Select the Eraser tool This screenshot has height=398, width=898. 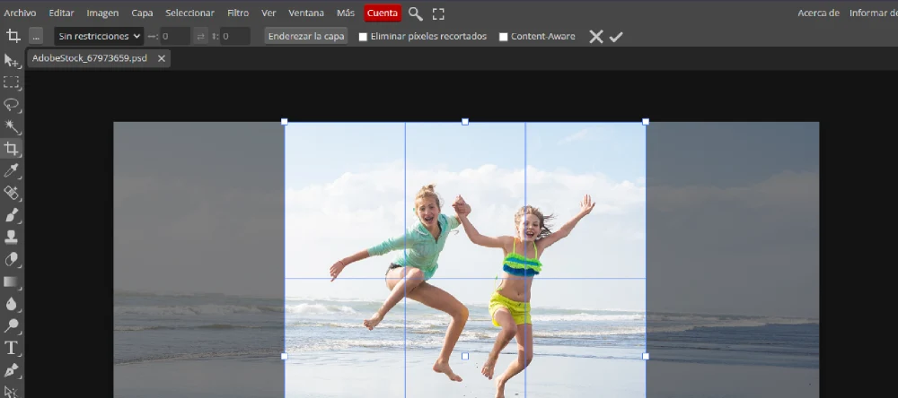(x=12, y=259)
